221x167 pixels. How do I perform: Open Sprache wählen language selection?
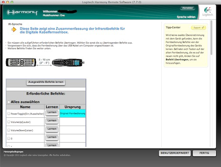pyautogui.click(x=186, y=17)
